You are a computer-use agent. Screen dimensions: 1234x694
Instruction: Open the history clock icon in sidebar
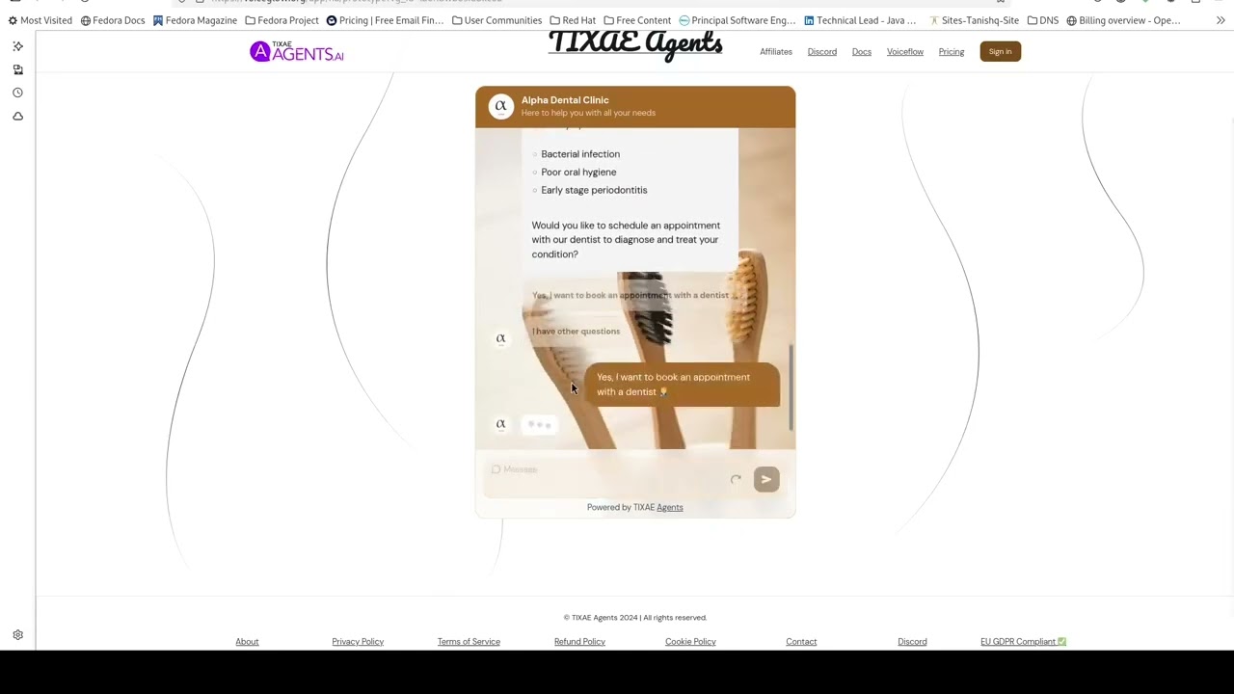17,93
